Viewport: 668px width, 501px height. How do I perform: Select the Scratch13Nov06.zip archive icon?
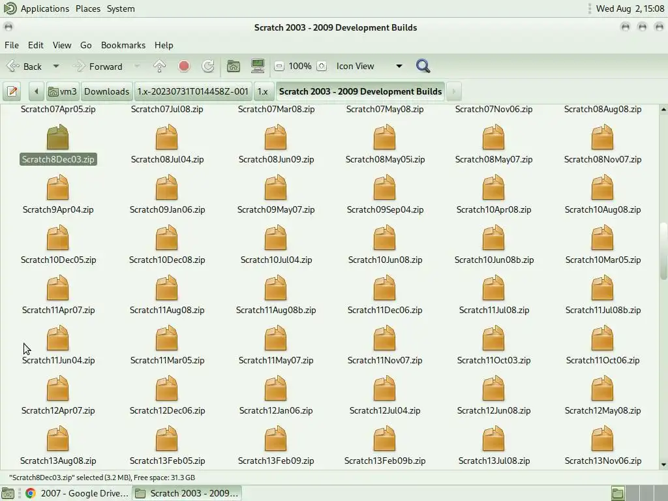[602, 439]
